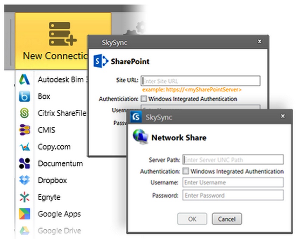Select the CMIS connector icon

click(x=25, y=130)
